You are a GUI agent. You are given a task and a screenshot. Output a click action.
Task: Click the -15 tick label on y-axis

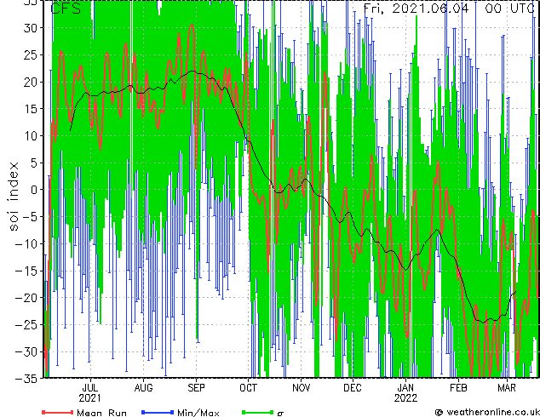(26, 271)
